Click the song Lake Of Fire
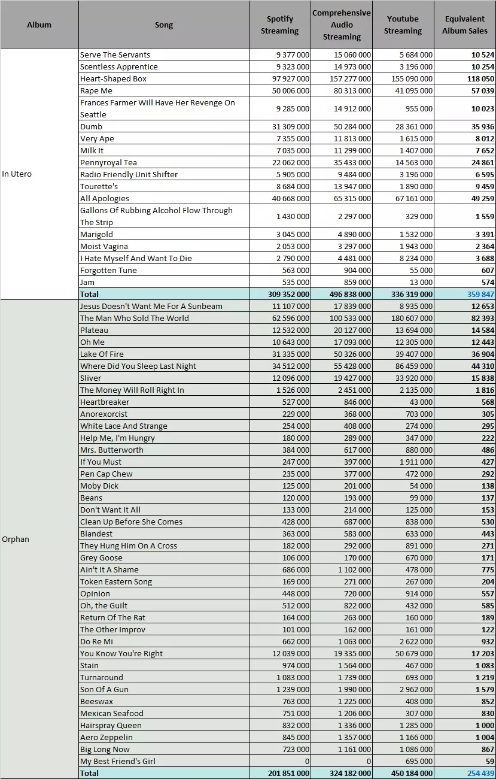 [x=164, y=354]
